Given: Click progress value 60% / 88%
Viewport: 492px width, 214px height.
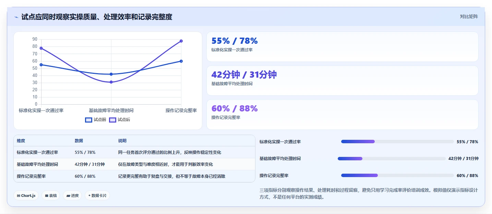Looking at the screenshot, I should [467, 175].
